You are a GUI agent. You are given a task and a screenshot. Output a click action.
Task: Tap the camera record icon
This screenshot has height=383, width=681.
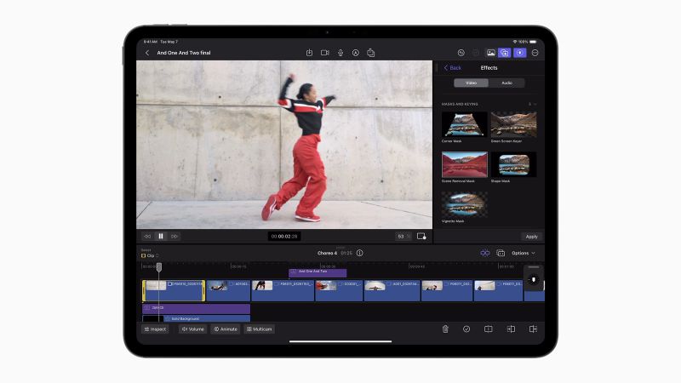[x=324, y=53]
